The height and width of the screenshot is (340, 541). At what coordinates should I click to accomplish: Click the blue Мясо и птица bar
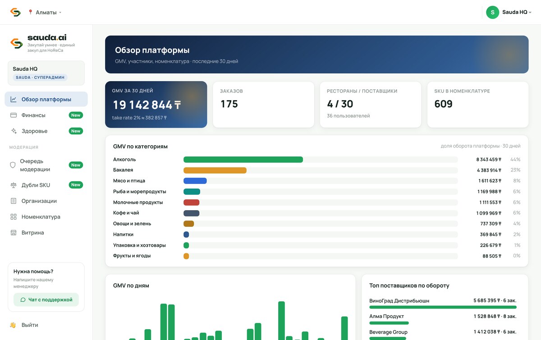pos(195,181)
